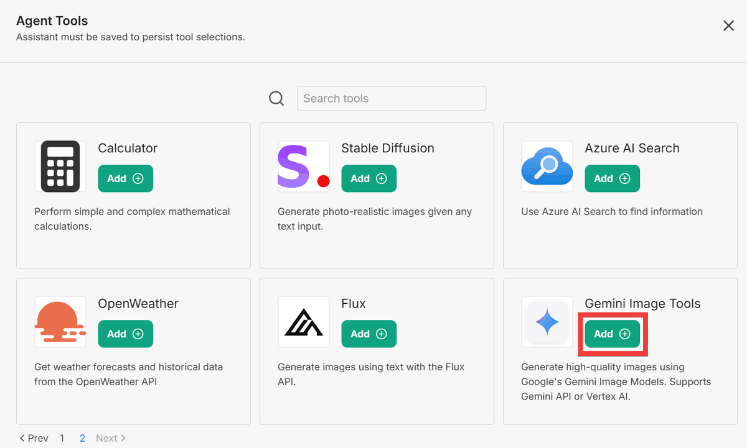Add the OpenWeather tool
This screenshot has height=448, width=747.
[125, 334]
